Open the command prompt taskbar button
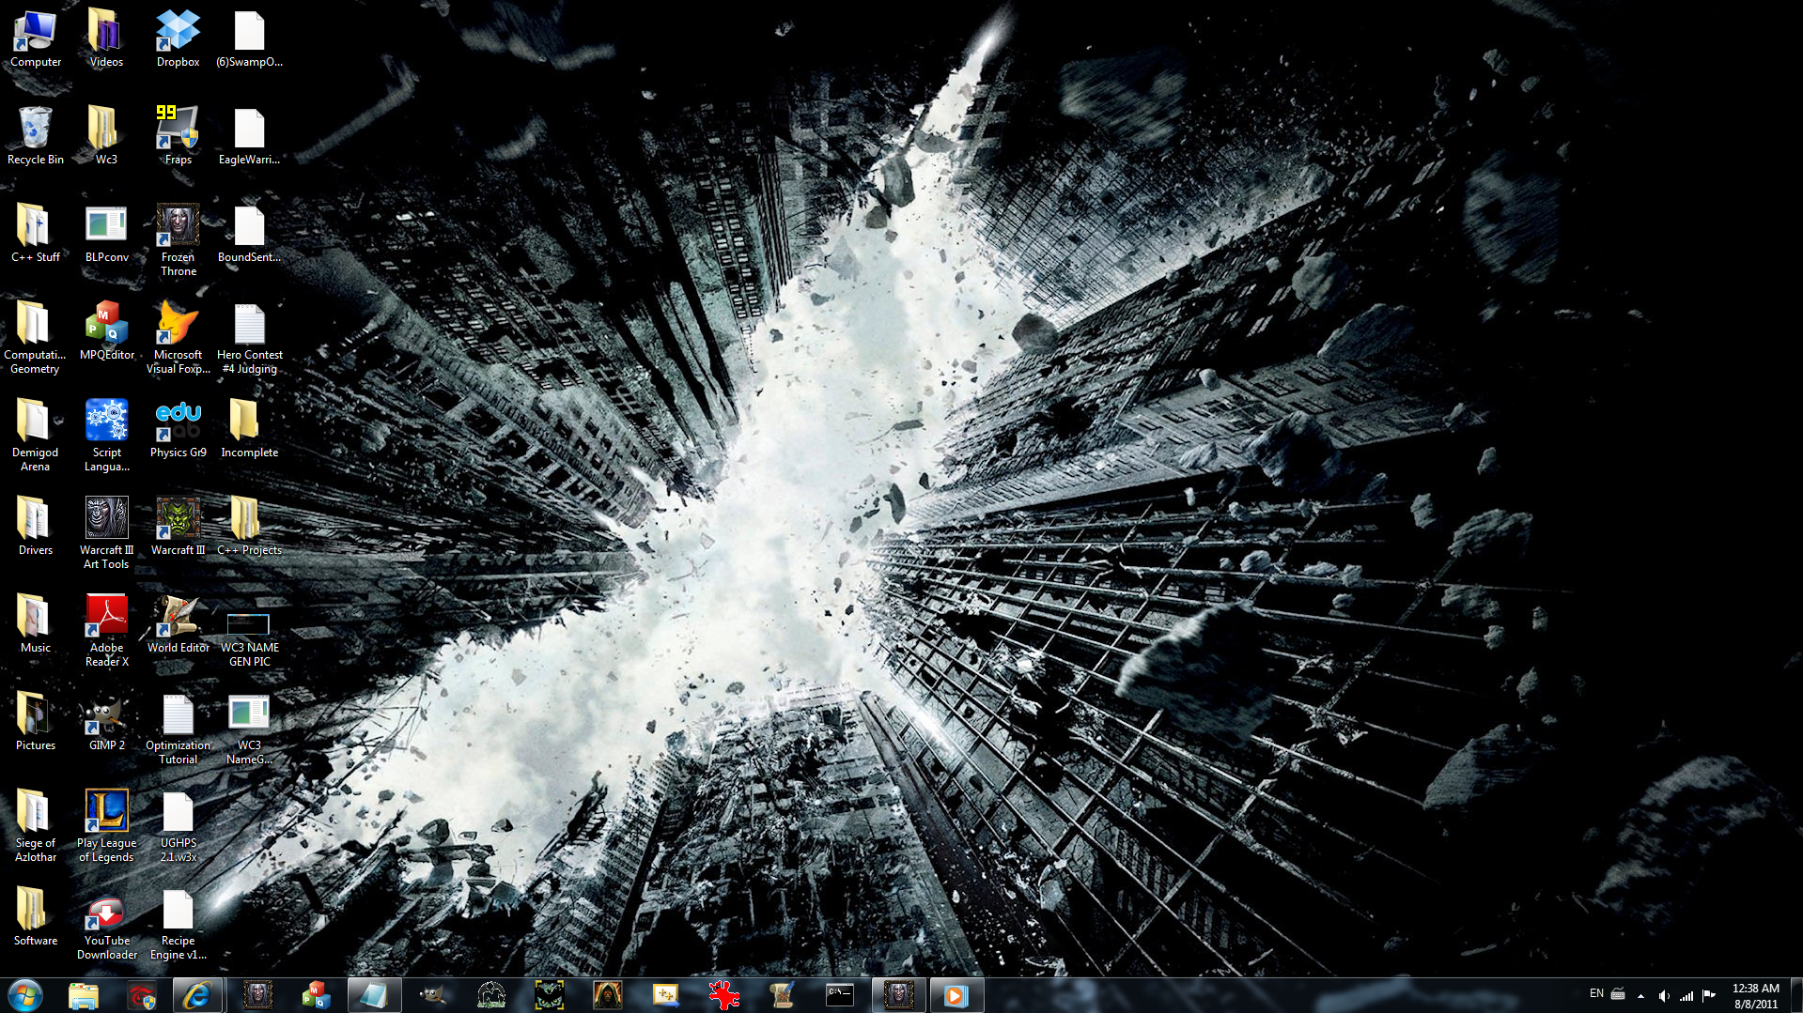 tap(839, 995)
